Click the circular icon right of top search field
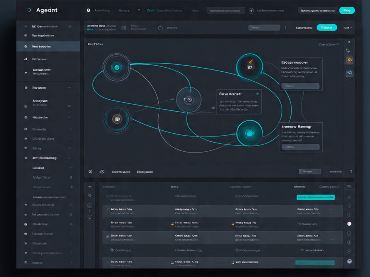This screenshot has height=277, width=370. click(x=251, y=11)
